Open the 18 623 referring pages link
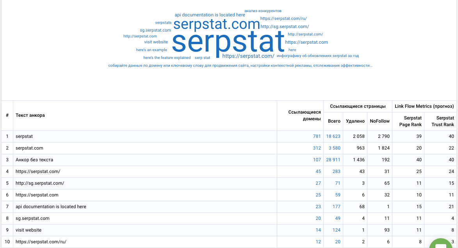458x248 pixels. tap(333, 136)
